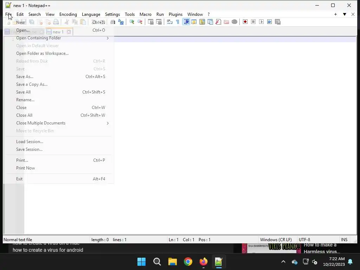Choose Close All in File menu
Screen dimensions: 360x270
(58, 115)
